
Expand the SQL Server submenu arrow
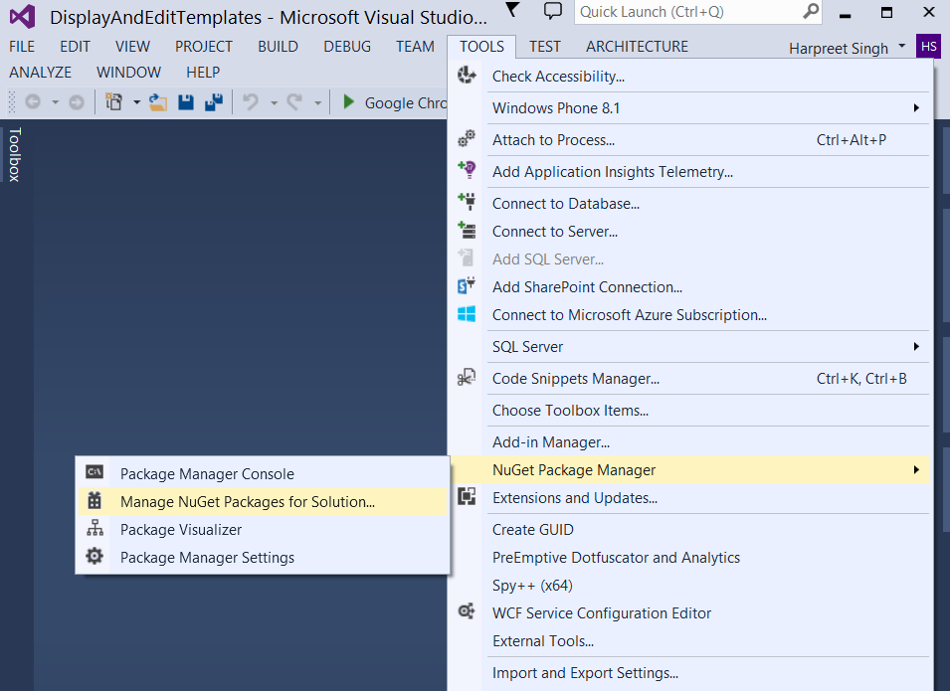(916, 346)
